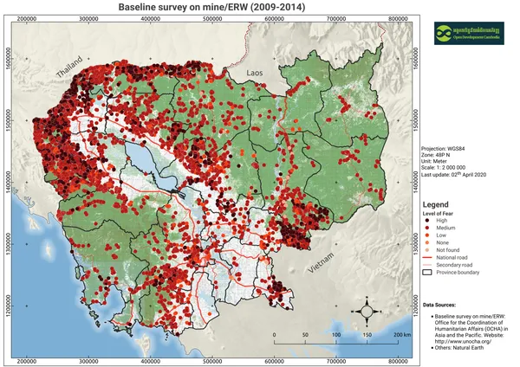Screen dimensions: 520x367
Task: Select the Low fear legend dot
Action: tap(428, 235)
